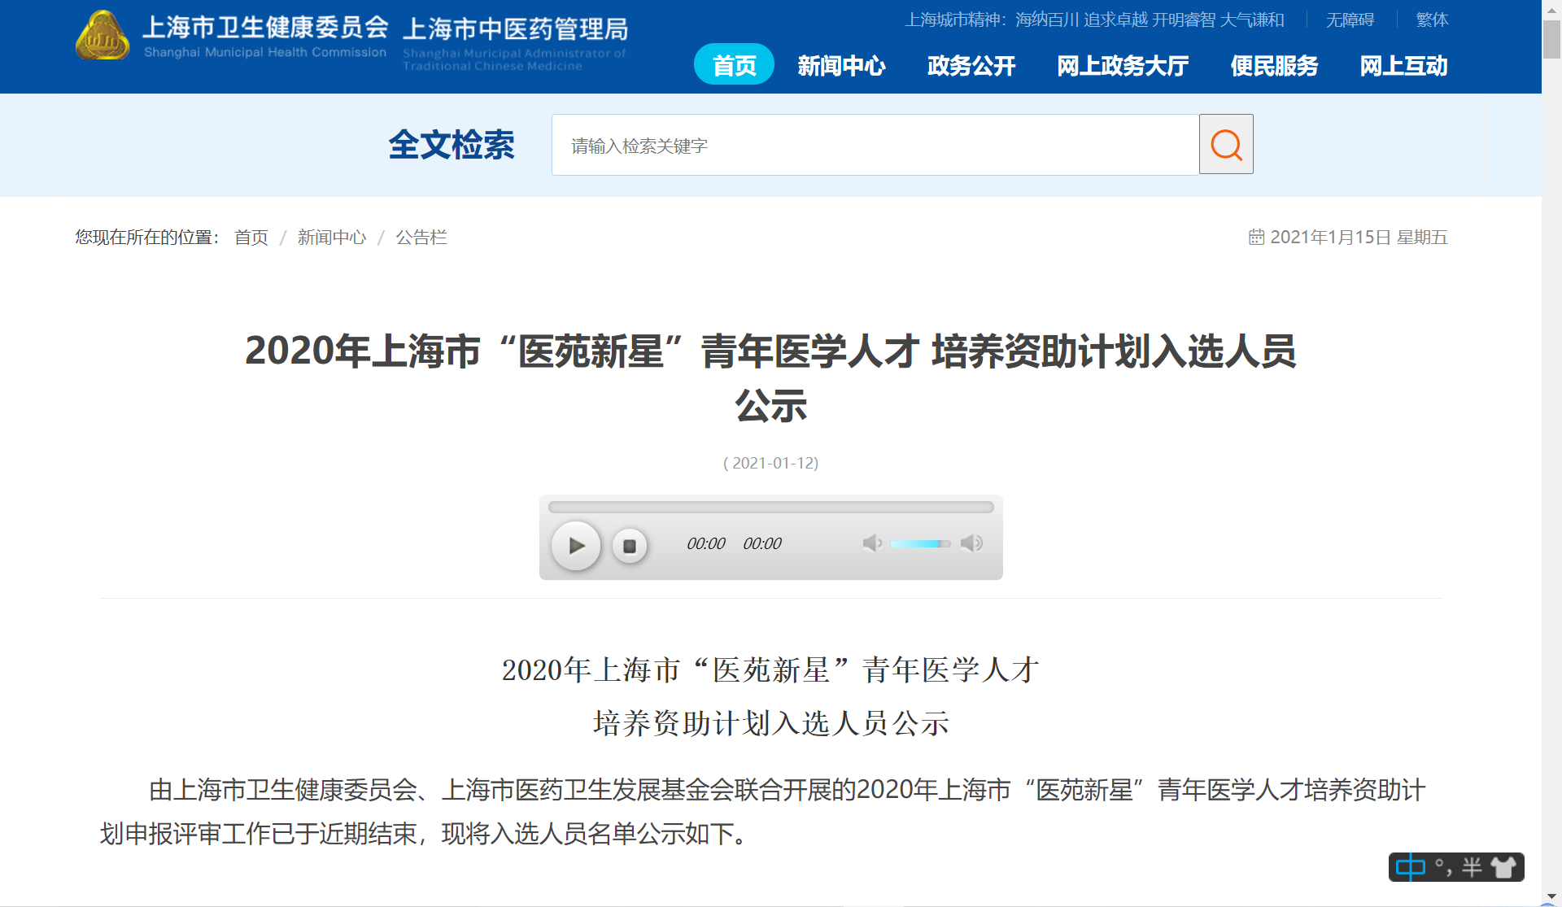
Task: Click the calendar icon beside the date
Action: point(1256,237)
